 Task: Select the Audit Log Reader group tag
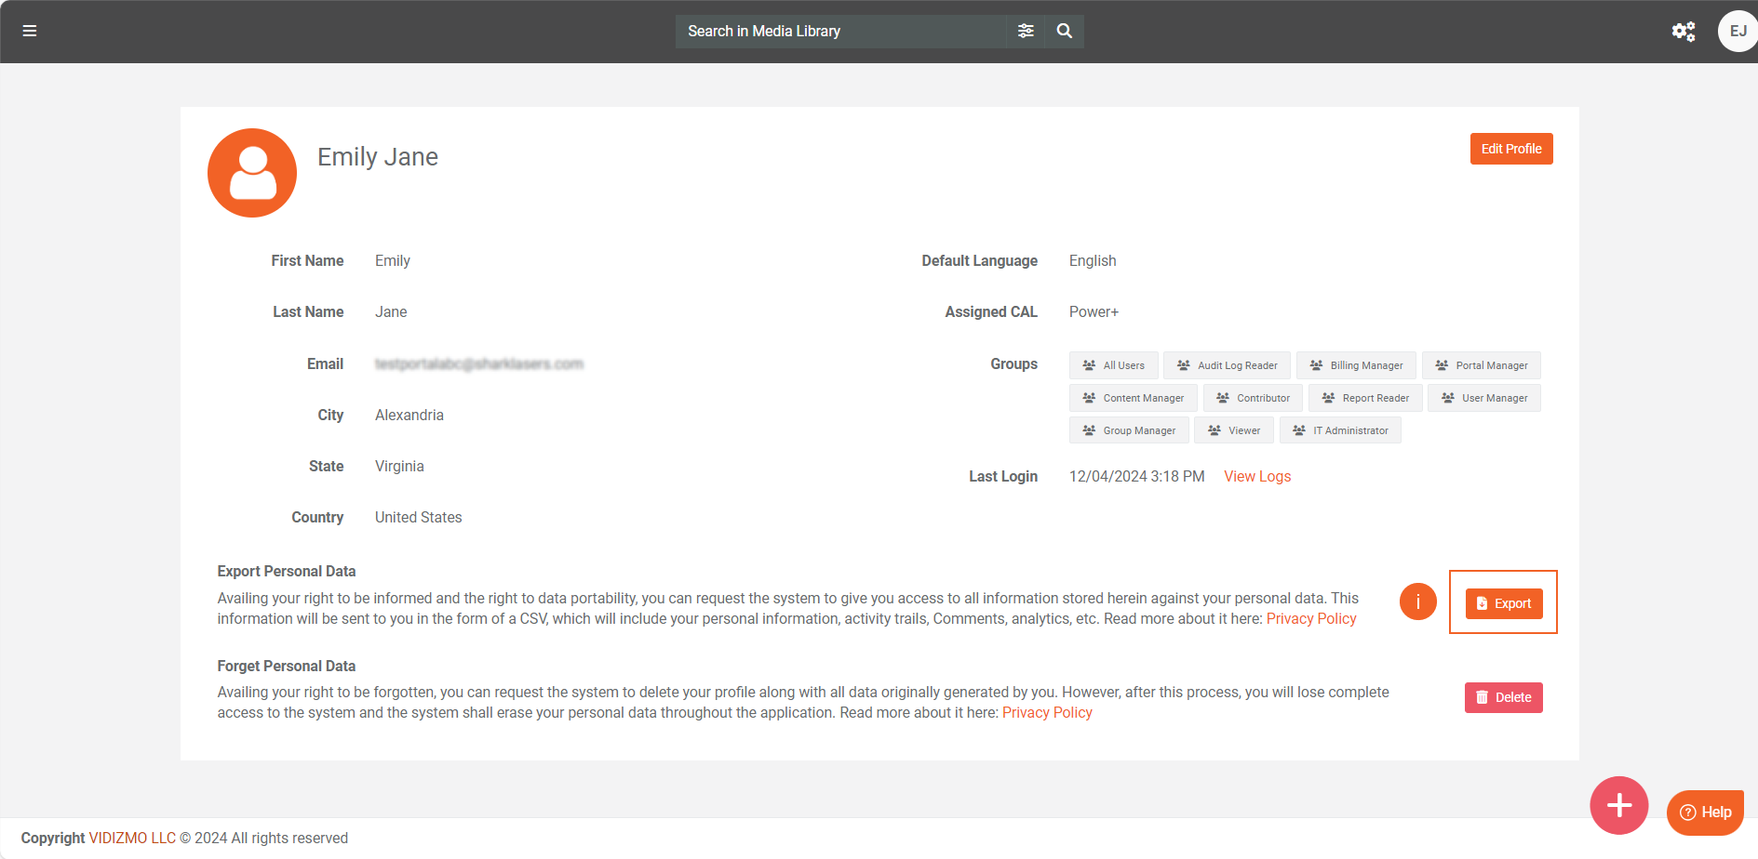(x=1227, y=365)
